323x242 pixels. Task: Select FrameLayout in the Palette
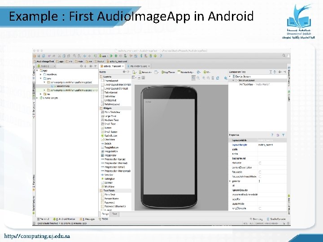pyautogui.click(x=110, y=81)
